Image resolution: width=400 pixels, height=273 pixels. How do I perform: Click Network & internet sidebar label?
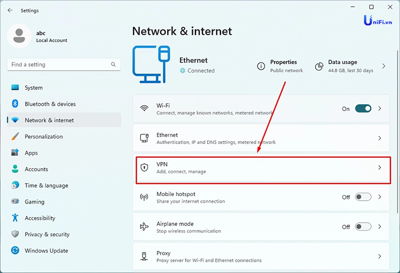coord(49,120)
